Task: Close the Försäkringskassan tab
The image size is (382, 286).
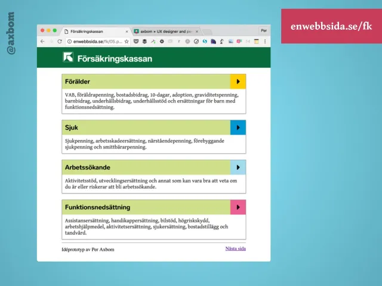Action: tap(127, 32)
